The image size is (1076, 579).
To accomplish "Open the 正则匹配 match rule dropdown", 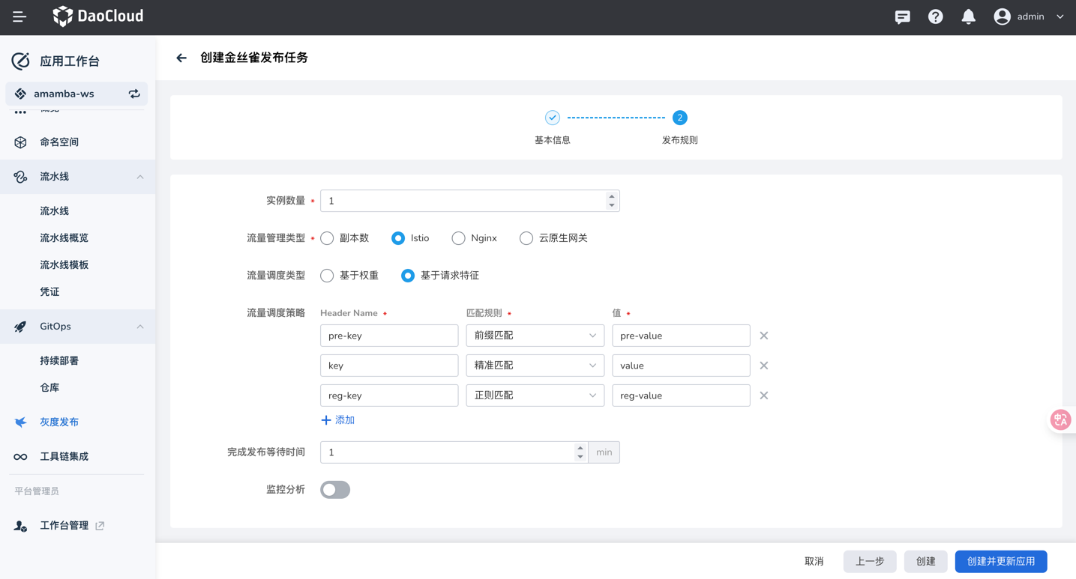I will point(535,395).
